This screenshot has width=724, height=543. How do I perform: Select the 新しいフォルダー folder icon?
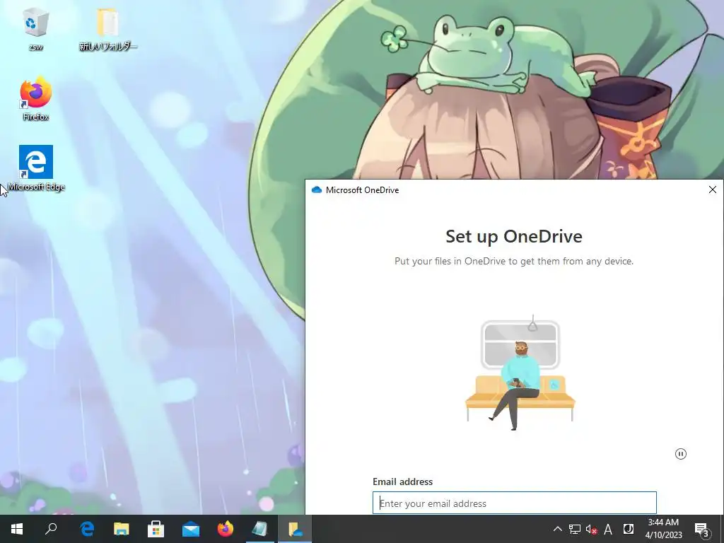click(108, 28)
